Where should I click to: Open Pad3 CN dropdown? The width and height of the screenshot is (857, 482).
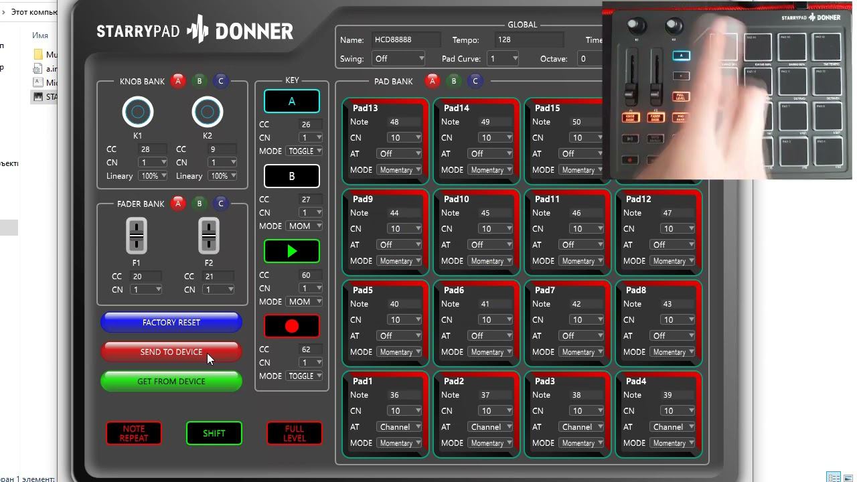[587, 411]
